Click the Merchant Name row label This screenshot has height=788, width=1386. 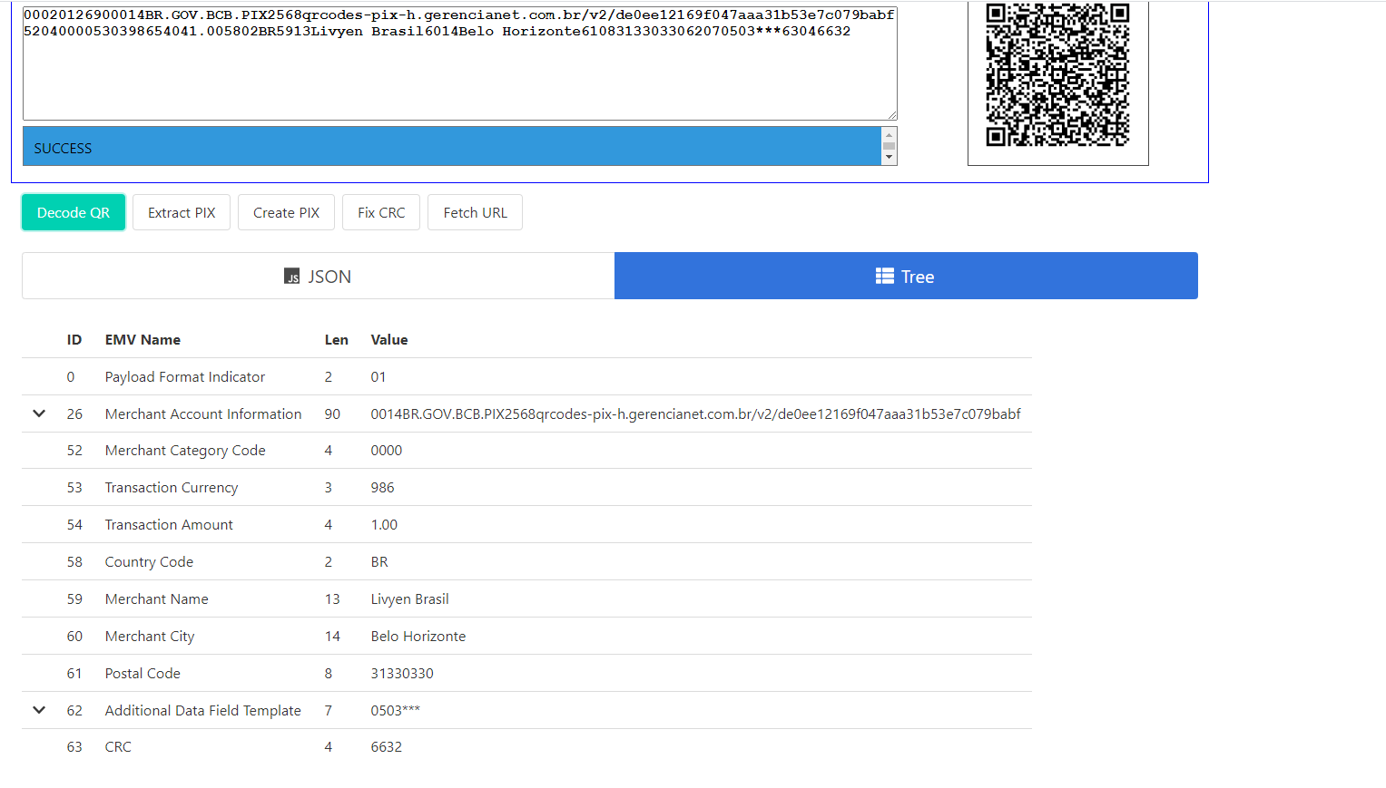(x=156, y=599)
